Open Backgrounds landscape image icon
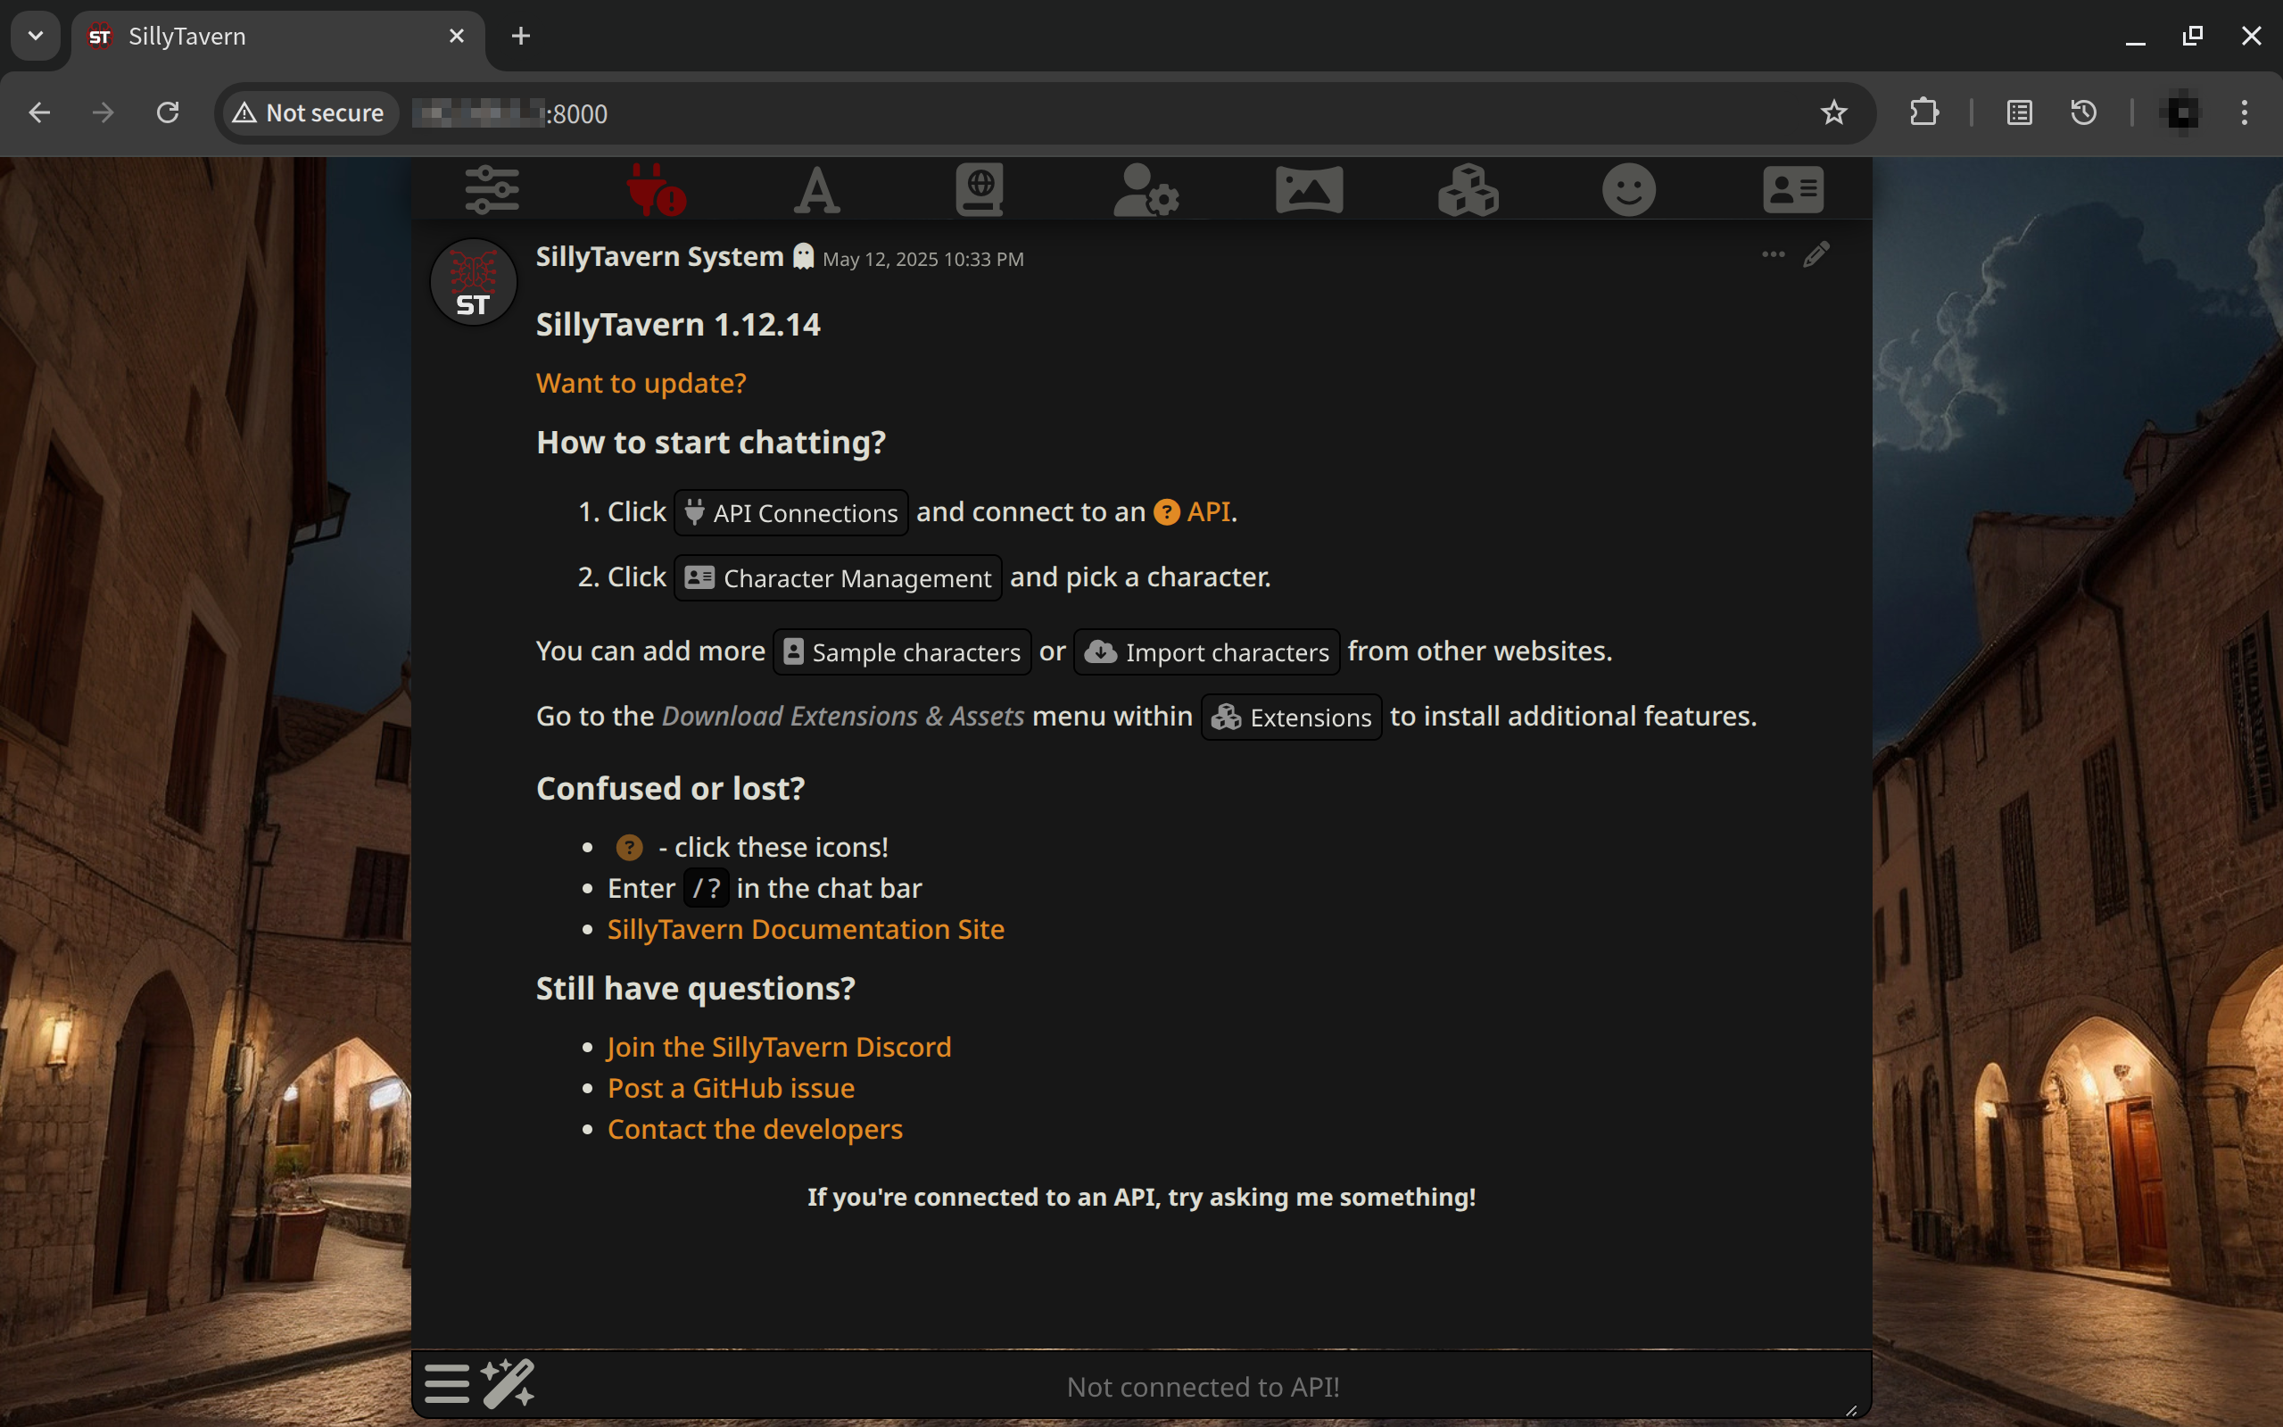The image size is (2283, 1427). pyautogui.click(x=1309, y=190)
